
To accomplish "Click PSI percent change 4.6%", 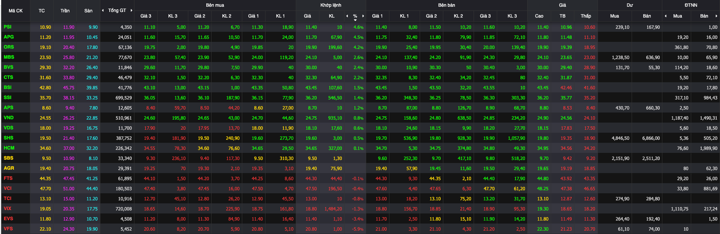I will (358, 27).
